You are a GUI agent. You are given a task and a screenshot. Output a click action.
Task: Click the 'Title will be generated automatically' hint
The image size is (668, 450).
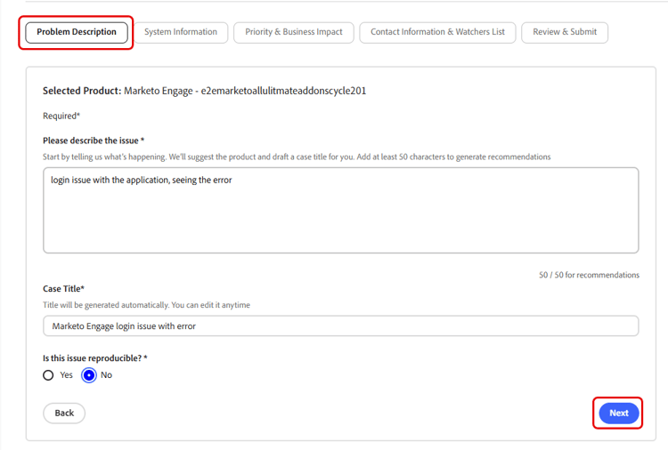[x=147, y=305]
